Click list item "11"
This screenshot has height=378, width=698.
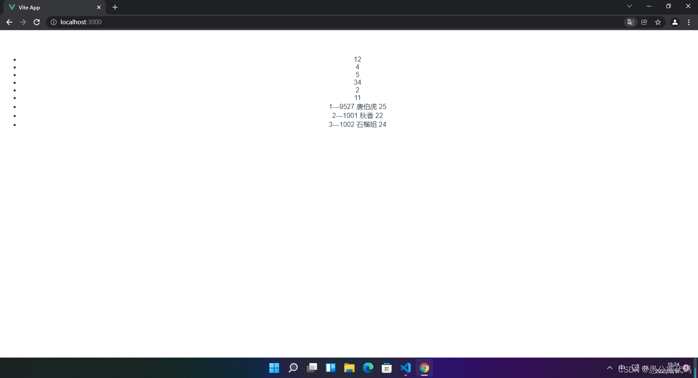click(358, 98)
